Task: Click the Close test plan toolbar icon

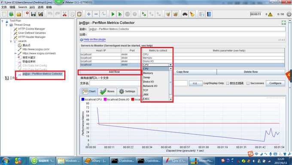Action: 26,14
